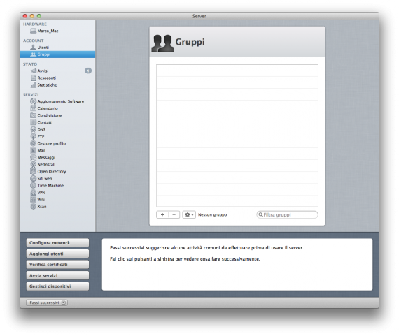Viewport: 399px width, 336px height.
Task: Select the DNS service icon
Action: [x=33, y=129]
